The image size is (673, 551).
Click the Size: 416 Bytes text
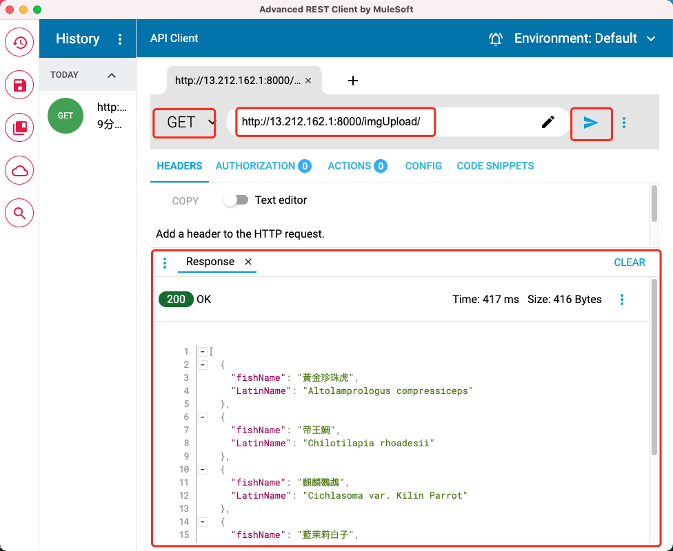pyautogui.click(x=565, y=300)
